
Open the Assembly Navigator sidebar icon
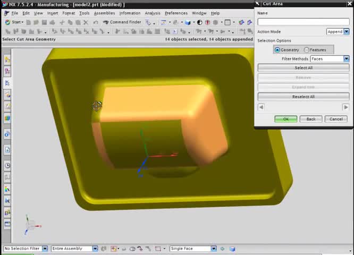7,60
